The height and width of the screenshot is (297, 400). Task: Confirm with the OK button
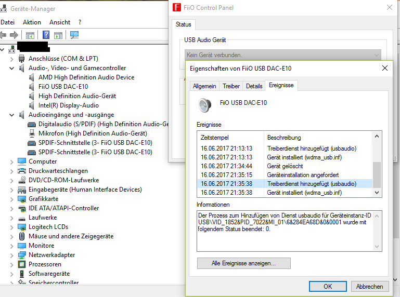coord(328,286)
